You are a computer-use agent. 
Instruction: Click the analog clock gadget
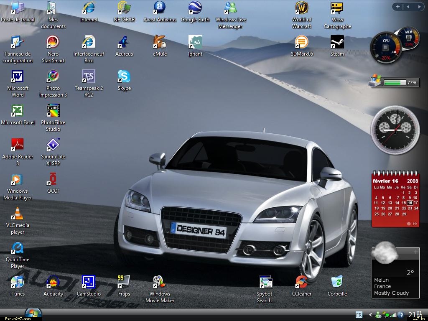(395, 130)
